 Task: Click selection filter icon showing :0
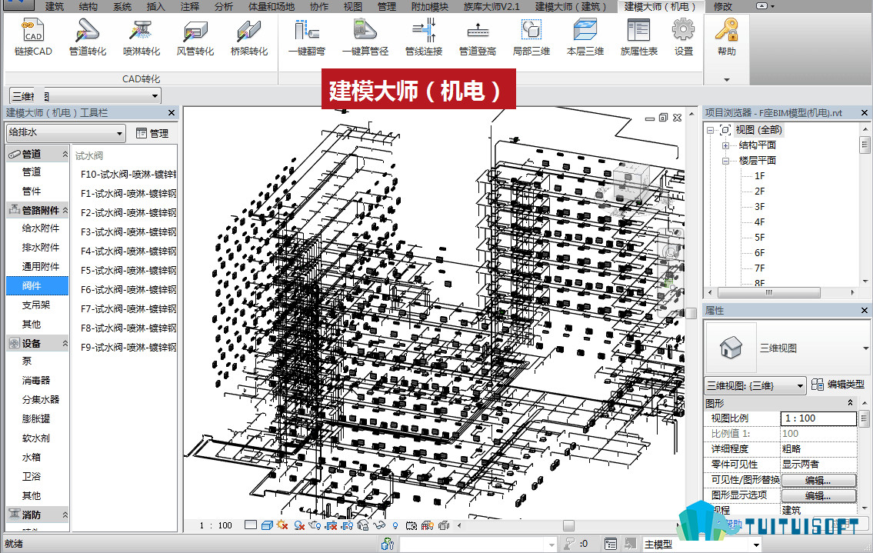click(x=575, y=544)
